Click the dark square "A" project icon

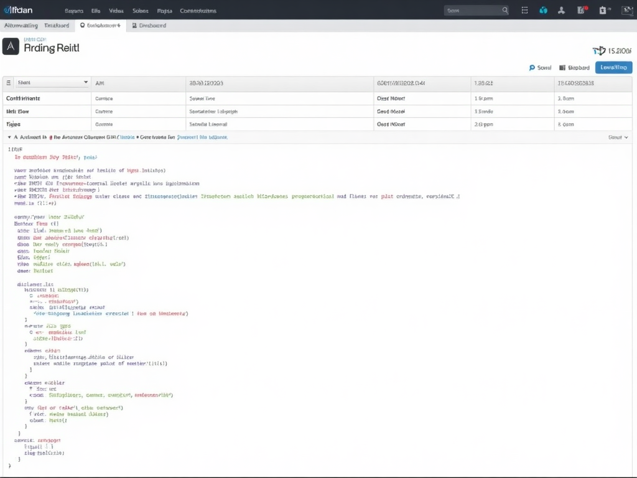(11, 46)
